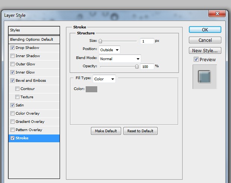Click the style preview thumbnail
This screenshot has height=183, width=231.
coord(205,77)
